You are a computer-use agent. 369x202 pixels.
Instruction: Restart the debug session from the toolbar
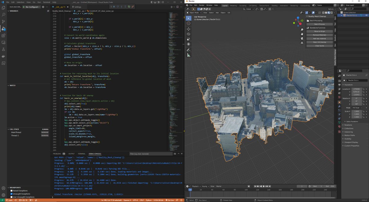pos(129,6)
